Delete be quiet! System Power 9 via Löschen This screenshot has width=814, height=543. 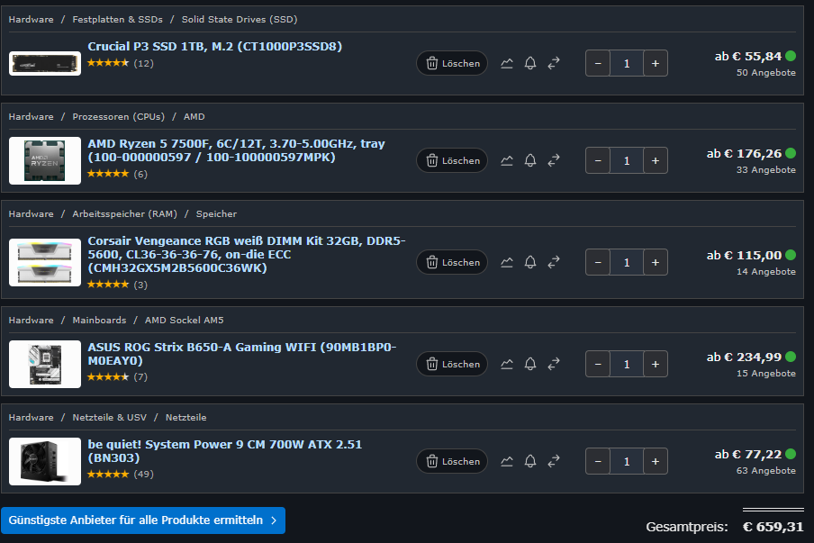tap(452, 461)
